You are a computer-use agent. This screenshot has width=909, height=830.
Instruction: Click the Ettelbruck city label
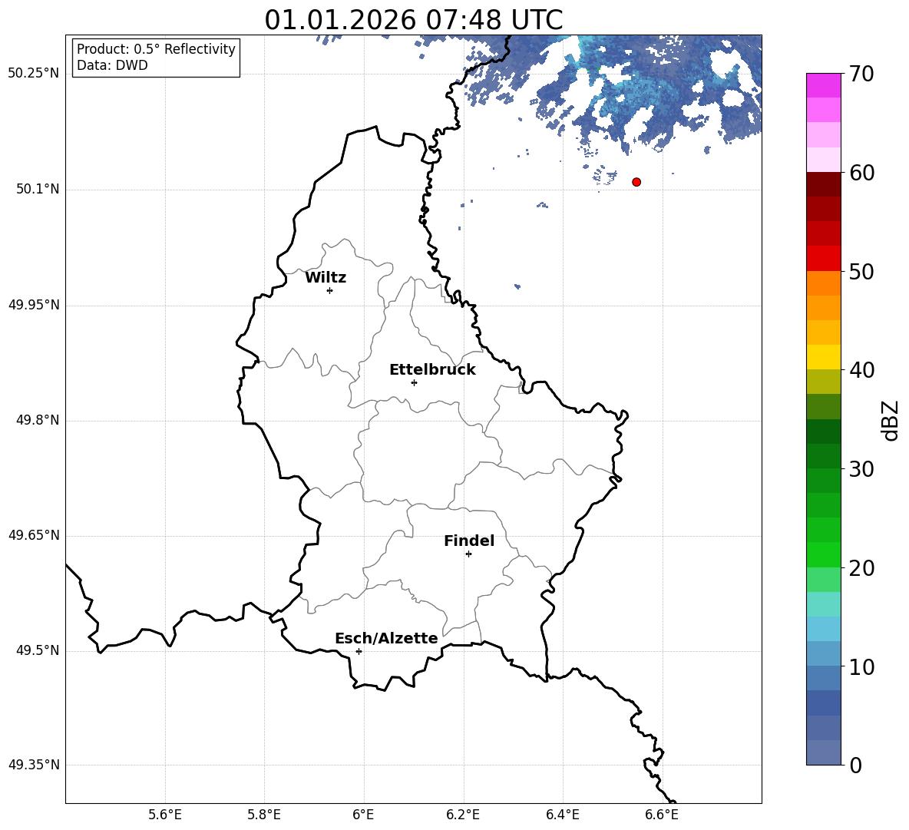432,370
